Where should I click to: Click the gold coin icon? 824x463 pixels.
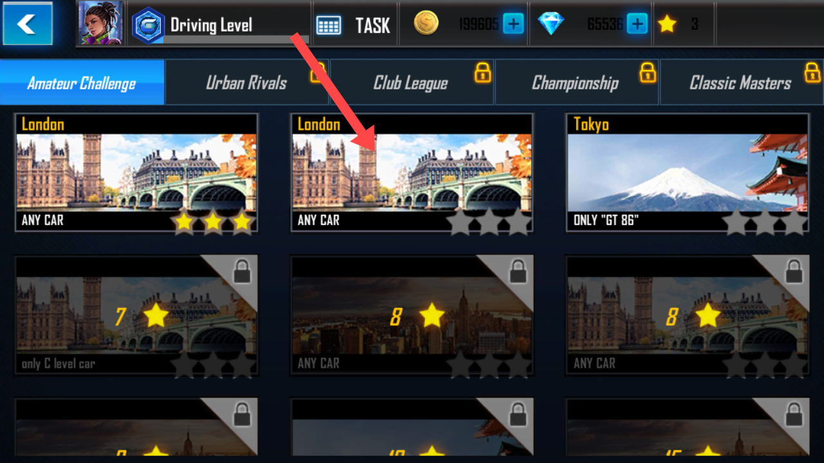click(426, 23)
